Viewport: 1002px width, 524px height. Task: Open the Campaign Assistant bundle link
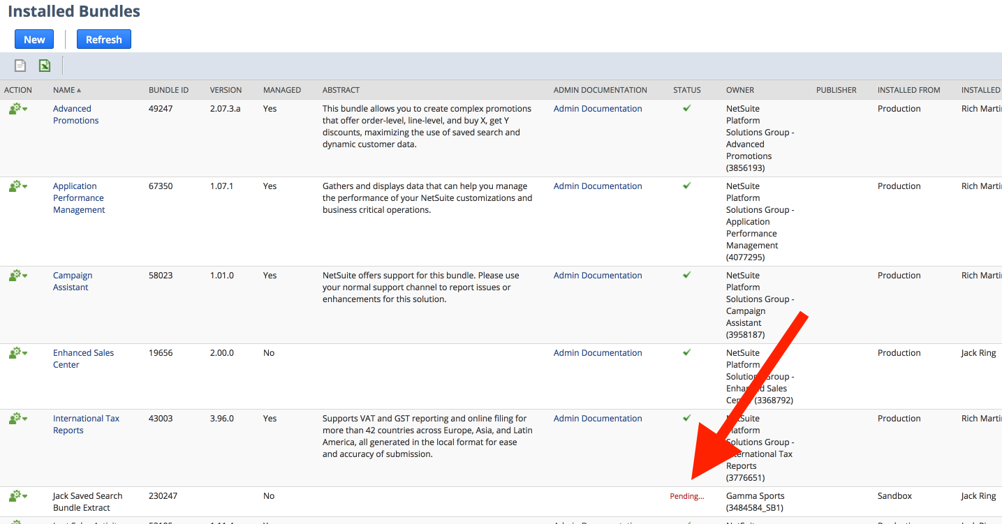point(73,281)
